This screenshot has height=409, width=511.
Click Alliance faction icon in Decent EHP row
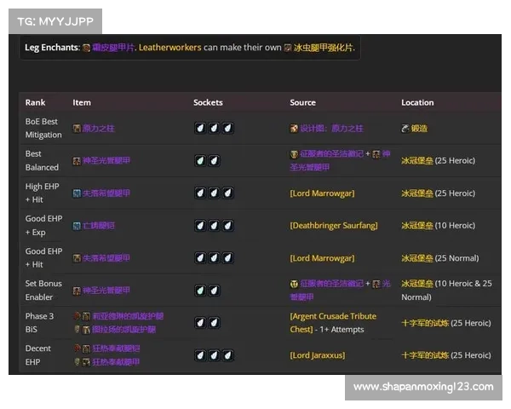pyautogui.click(x=77, y=361)
